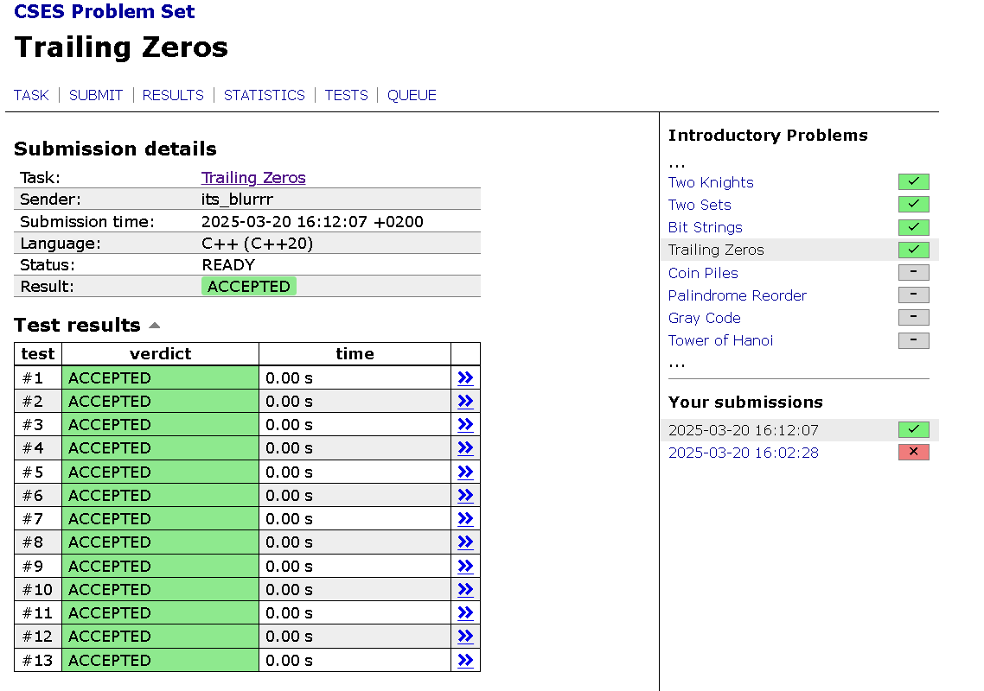Click unsolved dash icon beside Coin Piles
Screen dimensions: 984x691
[x=914, y=272]
